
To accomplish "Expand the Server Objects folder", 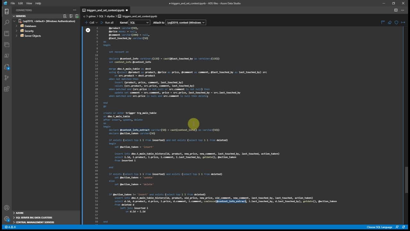I will tap(17, 36).
